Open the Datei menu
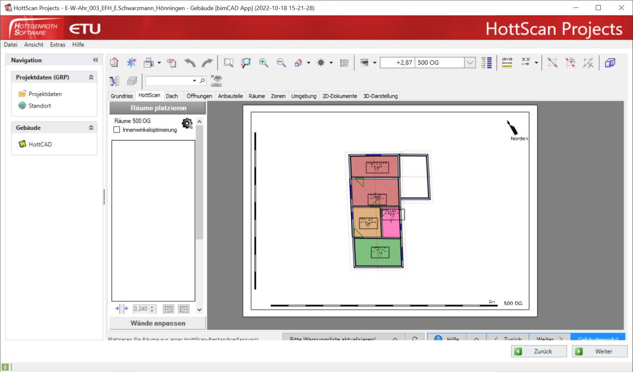Image resolution: width=633 pixels, height=372 pixels. click(x=11, y=45)
